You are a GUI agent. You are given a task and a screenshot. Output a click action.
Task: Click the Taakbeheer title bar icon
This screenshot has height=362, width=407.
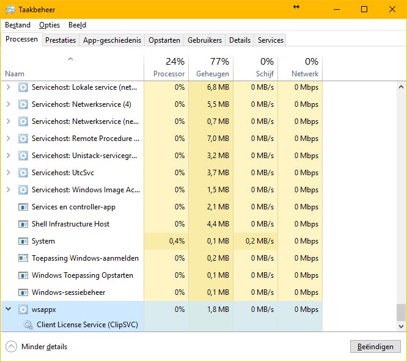10,9
